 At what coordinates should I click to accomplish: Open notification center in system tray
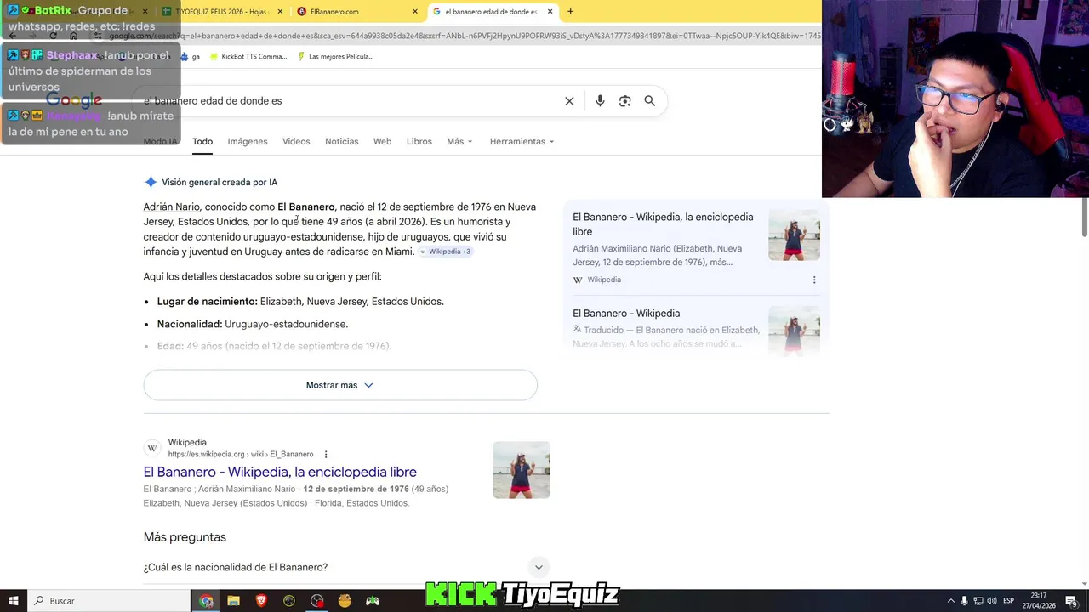[1071, 601]
